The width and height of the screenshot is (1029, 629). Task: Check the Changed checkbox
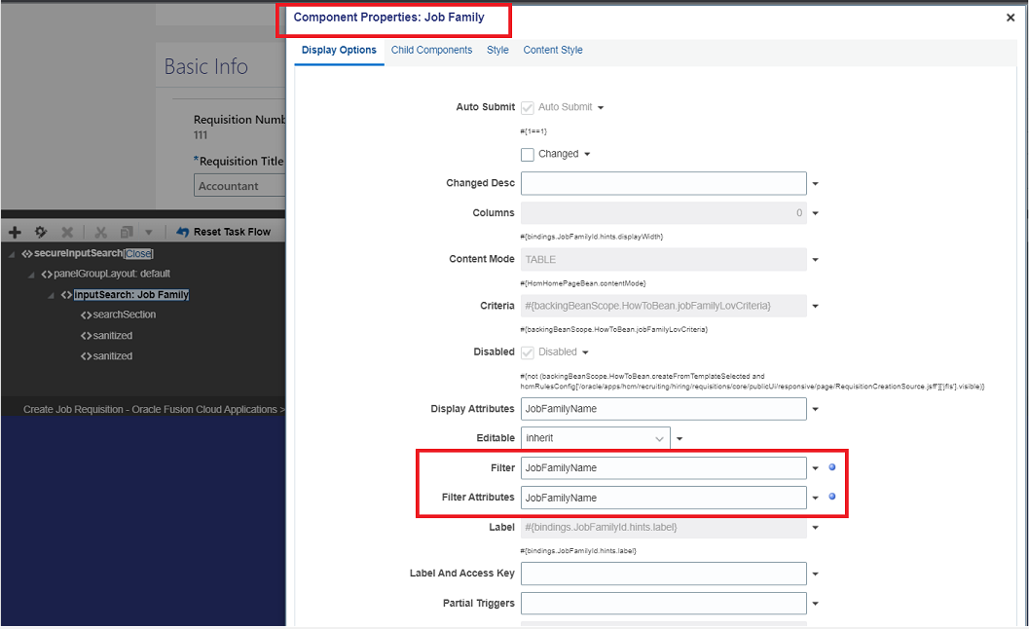527,154
